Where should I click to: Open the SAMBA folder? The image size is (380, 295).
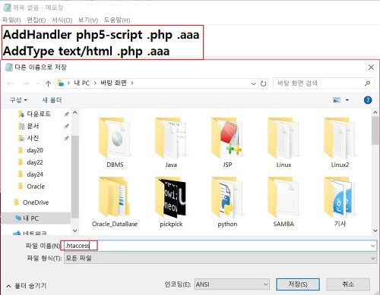(x=283, y=202)
